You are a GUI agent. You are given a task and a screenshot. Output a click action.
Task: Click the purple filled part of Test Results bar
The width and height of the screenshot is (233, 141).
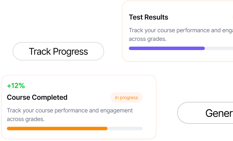coord(167,48)
